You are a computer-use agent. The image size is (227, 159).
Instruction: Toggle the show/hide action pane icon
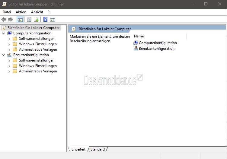point(53,20)
